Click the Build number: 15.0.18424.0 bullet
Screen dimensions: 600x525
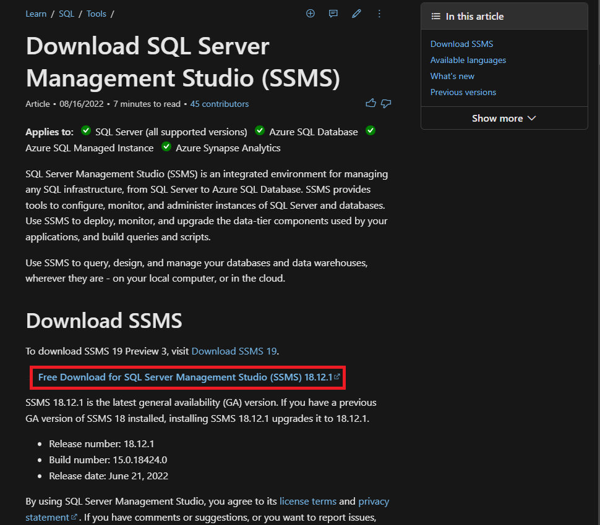(x=108, y=460)
